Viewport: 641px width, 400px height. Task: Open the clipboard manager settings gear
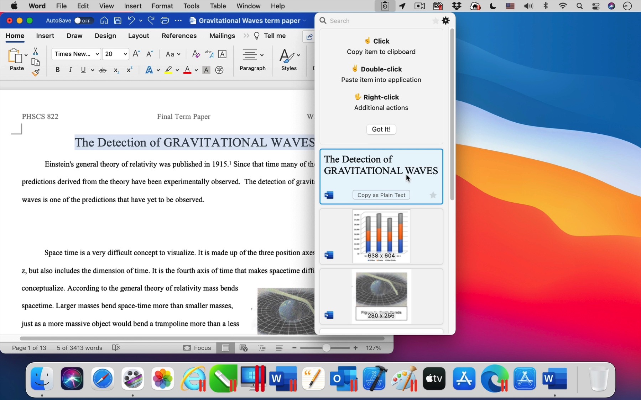[x=446, y=21]
